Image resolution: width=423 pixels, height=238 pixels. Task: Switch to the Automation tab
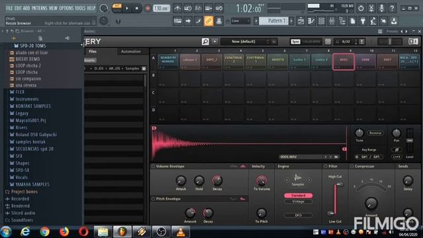(131, 52)
